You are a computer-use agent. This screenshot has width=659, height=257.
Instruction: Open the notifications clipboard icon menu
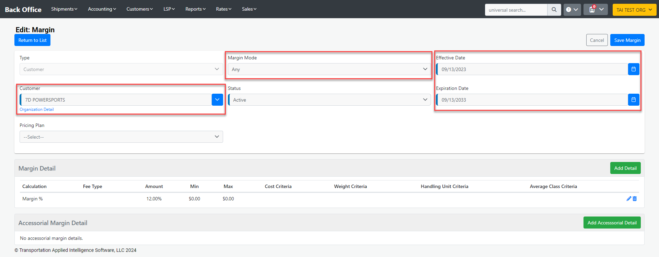[x=595, y=10]
